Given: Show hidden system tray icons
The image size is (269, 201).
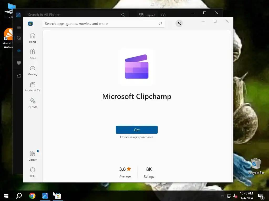Looking at the screenshot, I should [x=222, y=196].
